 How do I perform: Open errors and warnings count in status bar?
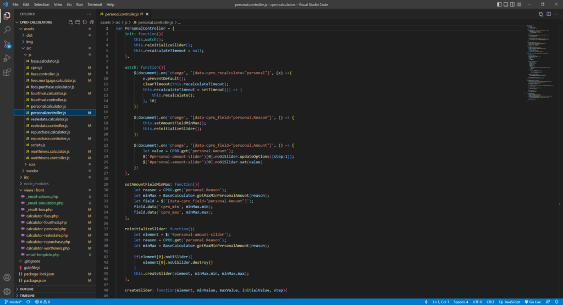42,302
